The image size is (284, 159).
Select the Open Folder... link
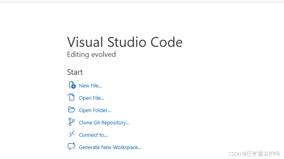[x=95, y=110]
